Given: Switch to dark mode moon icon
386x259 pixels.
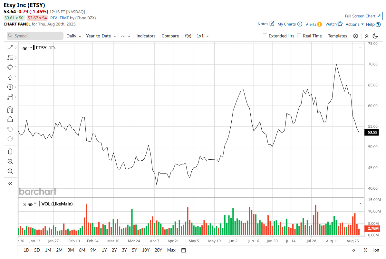Looking at the screenshot, I should (x=375, y=36).
